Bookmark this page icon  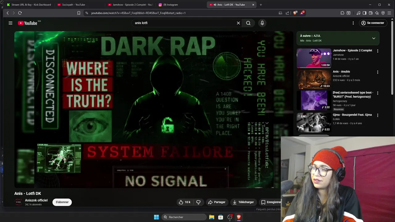pos(79,13)
